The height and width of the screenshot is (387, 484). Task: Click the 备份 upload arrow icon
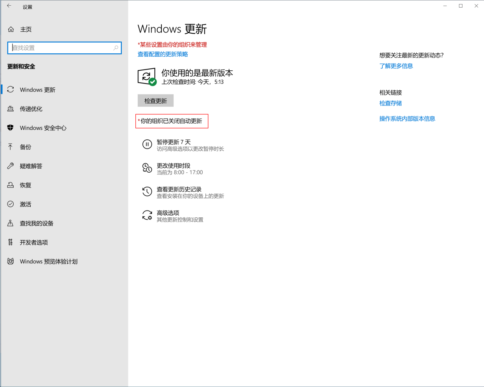pos(11,147)
